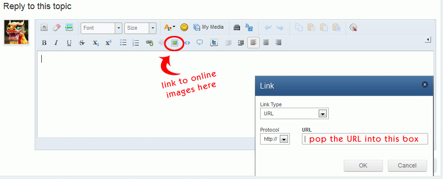The image size is (443, 179).
Task: Click OK in the Link dialog
Action: pyautogui.click(x=363, y=166)
